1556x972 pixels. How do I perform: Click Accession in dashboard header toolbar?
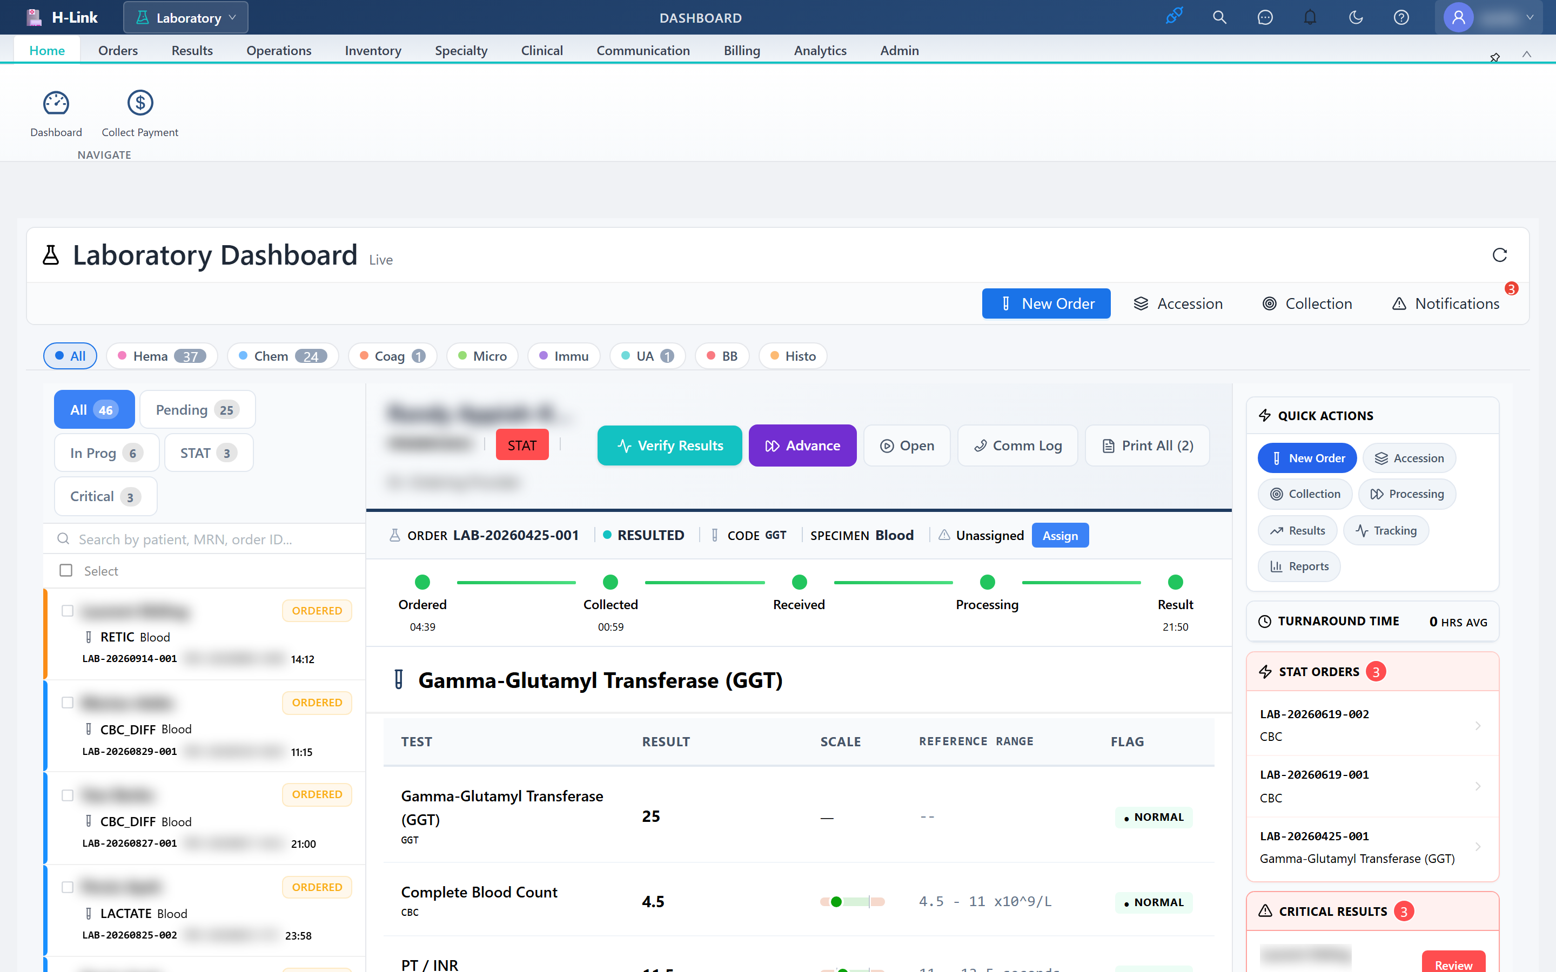click(x=1177, y=303)
